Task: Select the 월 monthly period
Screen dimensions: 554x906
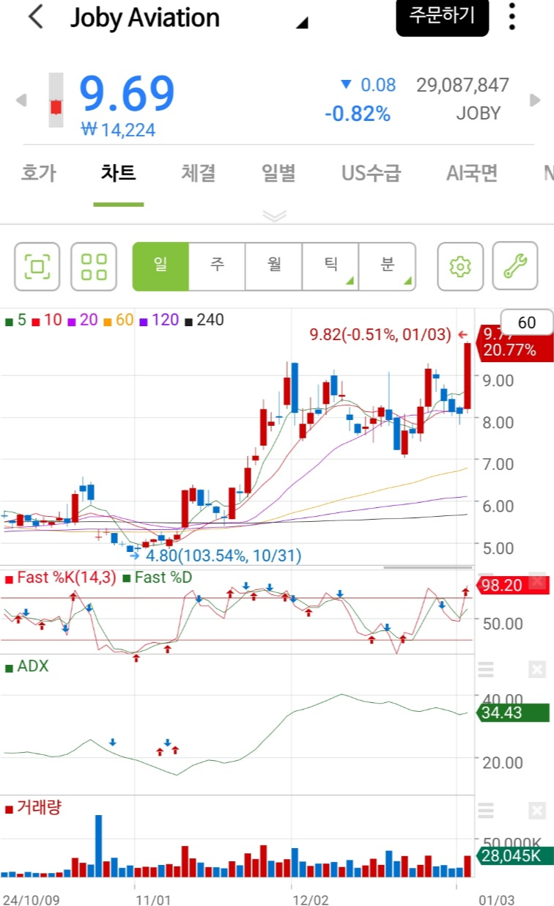Action: (x=274, y=266)
